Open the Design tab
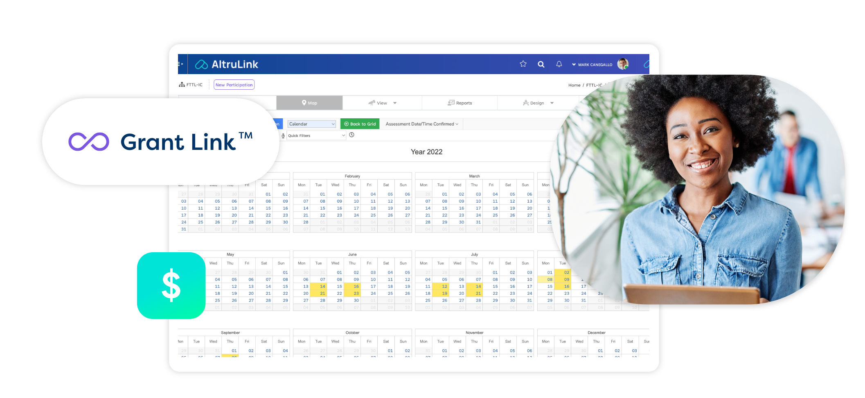This screenshot has width=865, height=398. coord(538,103)
